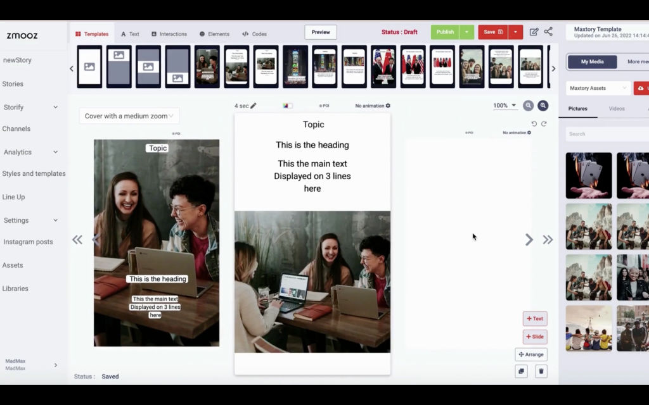Image resolution: width=649 pixels, height=405 pixels.
Task: Click the red upload button beside Maxtory Assets
Action: pyautogui.click(x=641, y=88)
